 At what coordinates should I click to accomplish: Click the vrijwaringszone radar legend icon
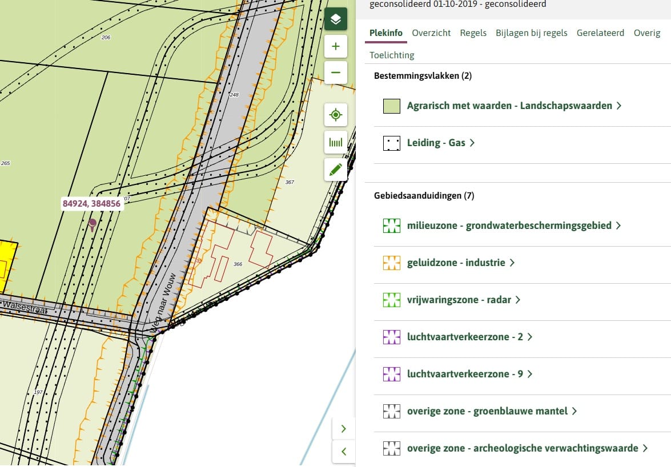[x=391, y=299]
